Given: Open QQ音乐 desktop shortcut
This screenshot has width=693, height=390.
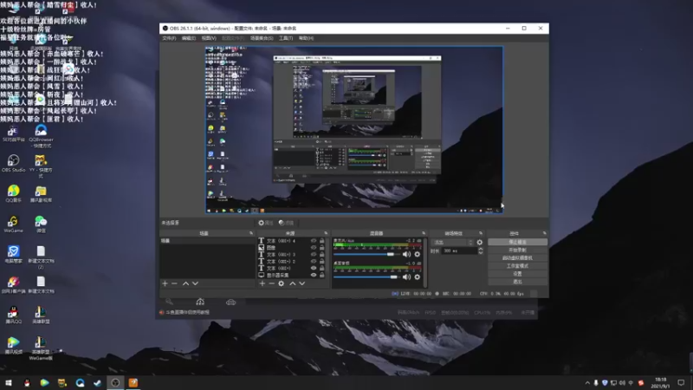Looking at the screenshot, I should tap(13, 193).
